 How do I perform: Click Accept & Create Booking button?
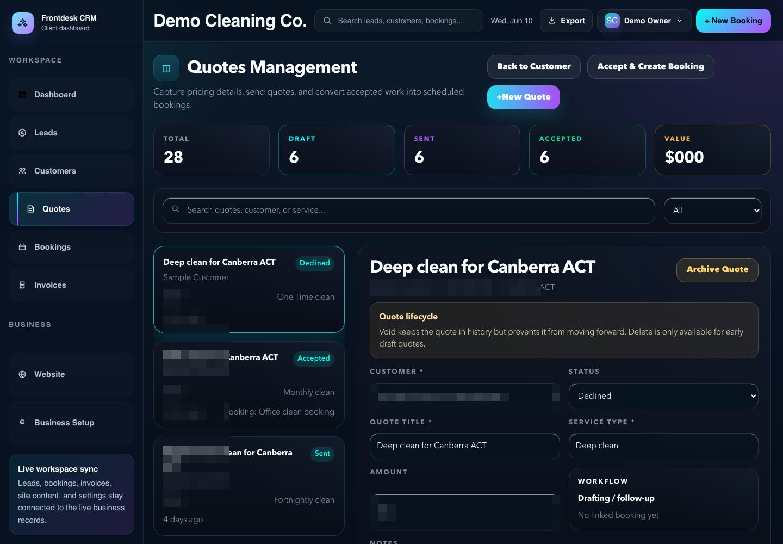click(x=651, y=67)
